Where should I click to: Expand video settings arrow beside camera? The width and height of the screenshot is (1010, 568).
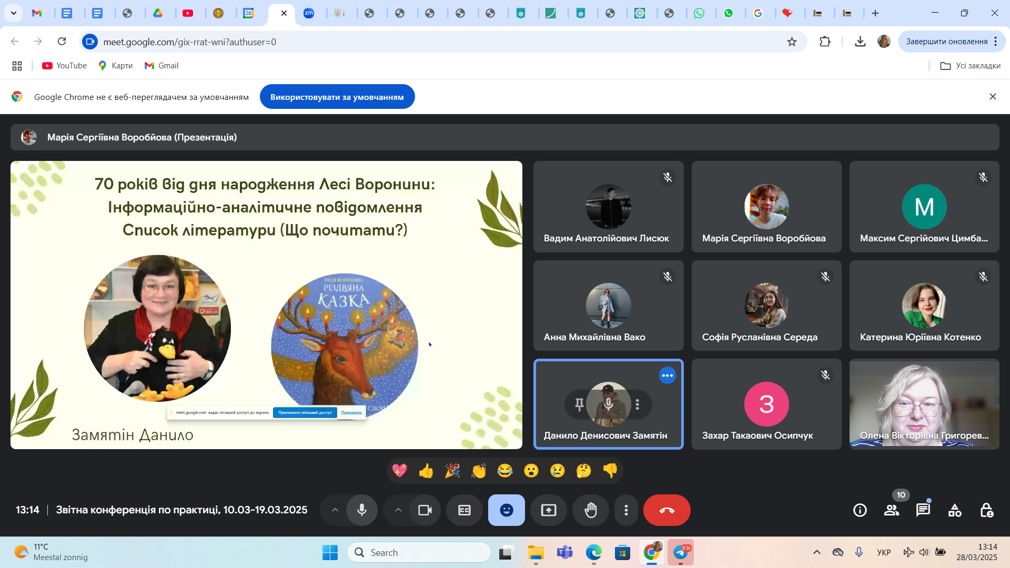(398, 510)
